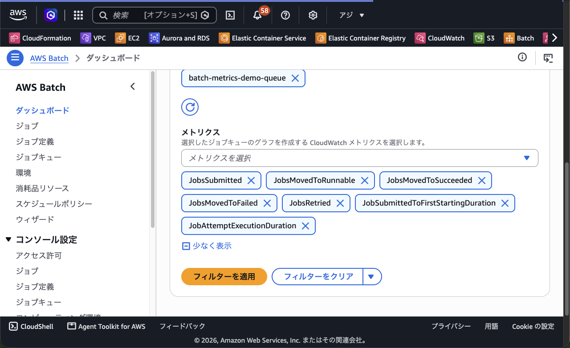Open the Elastic Container Registry bookmark
570x348 pixels.
361,38
